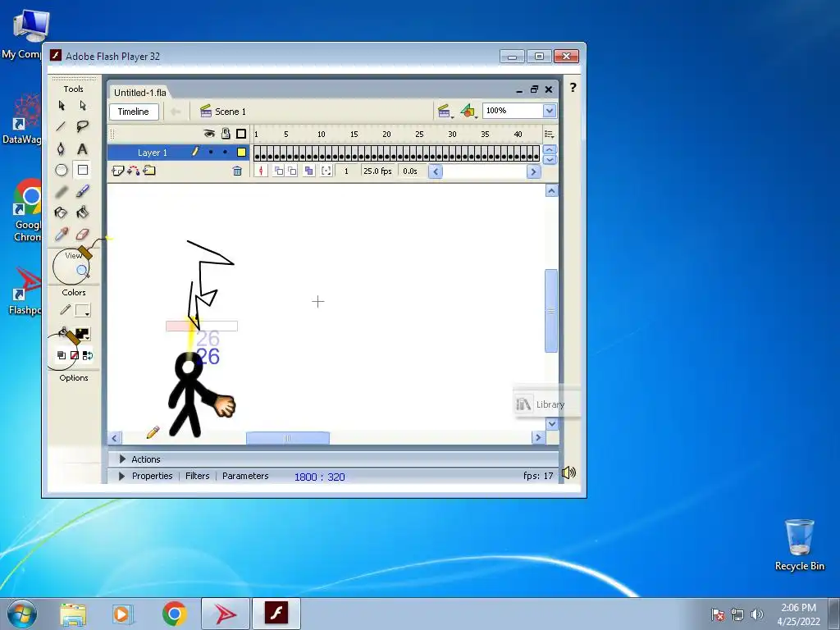Click the Edit Multiple Frames icon
840x630 pixels.
309,171
